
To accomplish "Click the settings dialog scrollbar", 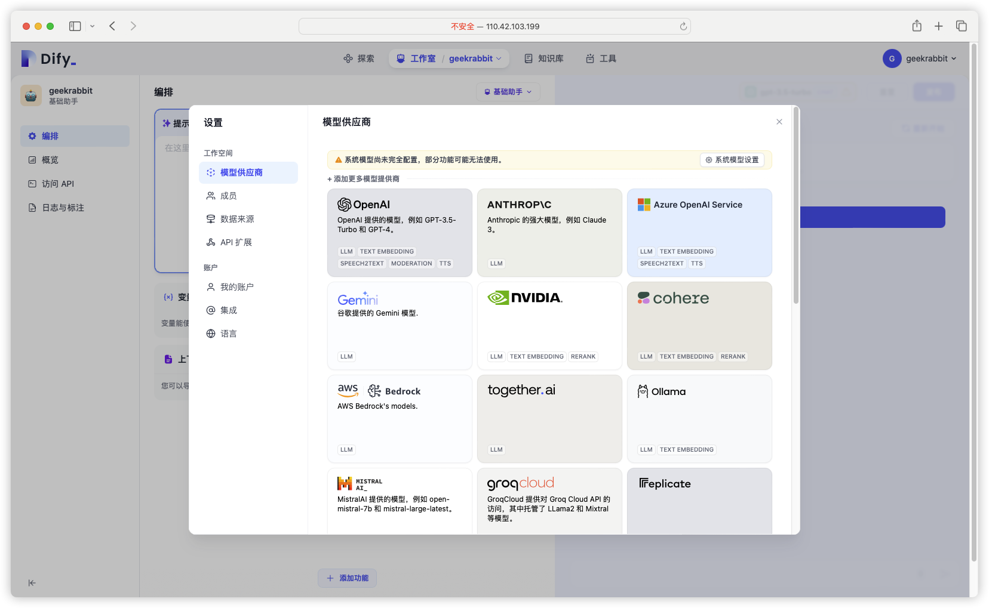I will tap(795, 206).
